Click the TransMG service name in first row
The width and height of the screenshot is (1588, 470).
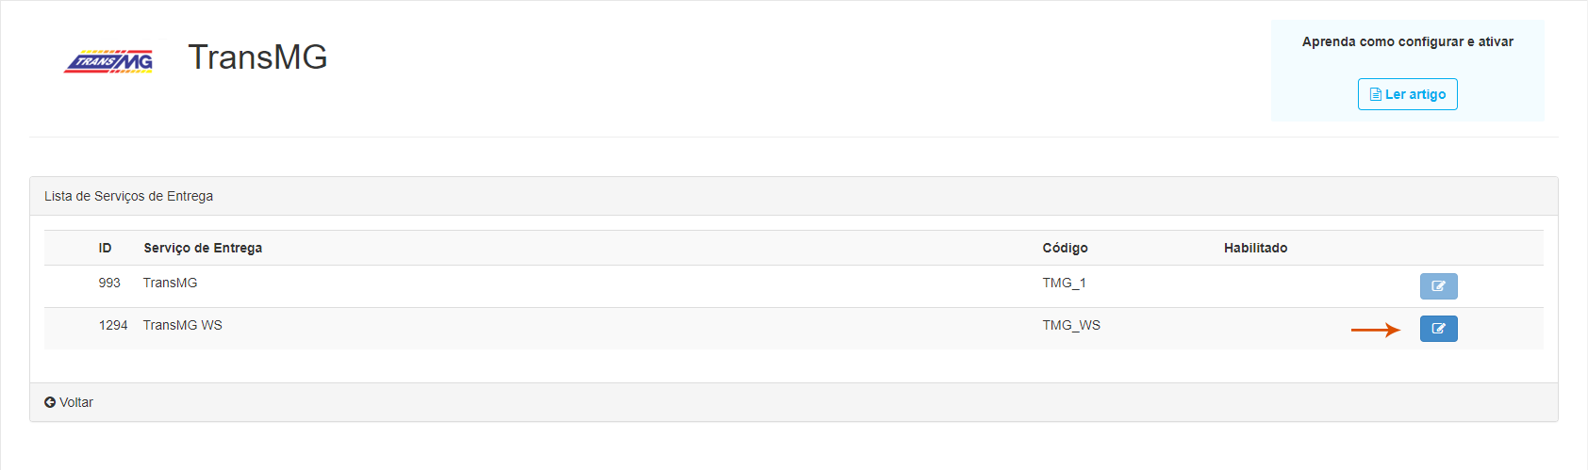[171, 283]
